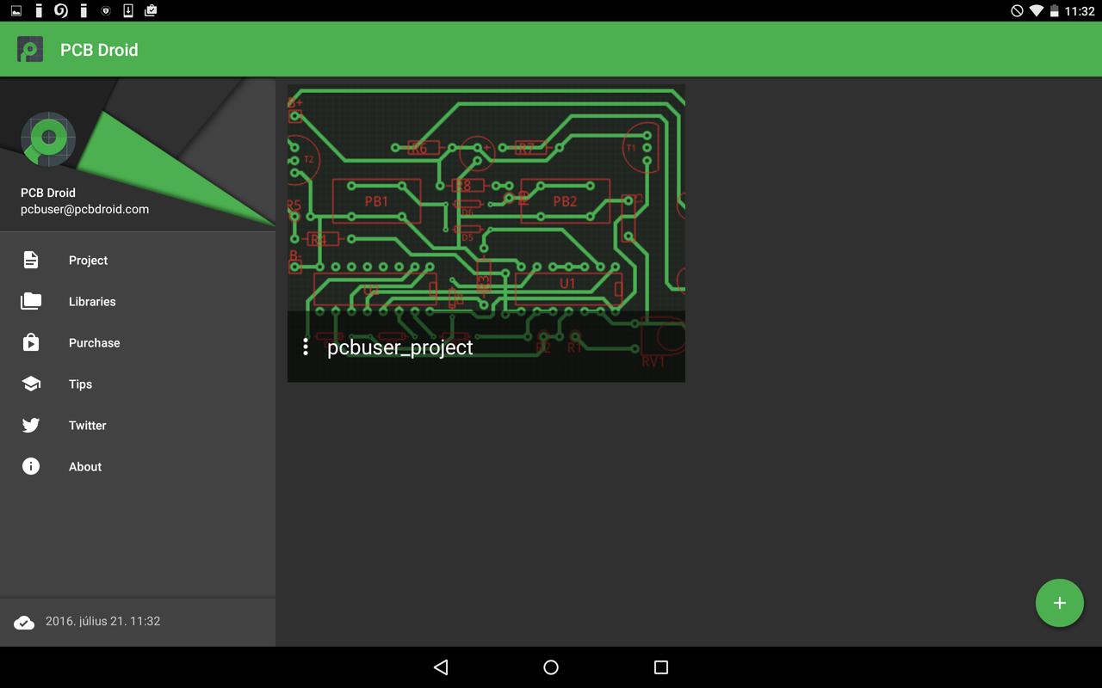
Task: Click the 2016. július 21. 11:32 sync timestamp
Action: coord(102,621)
